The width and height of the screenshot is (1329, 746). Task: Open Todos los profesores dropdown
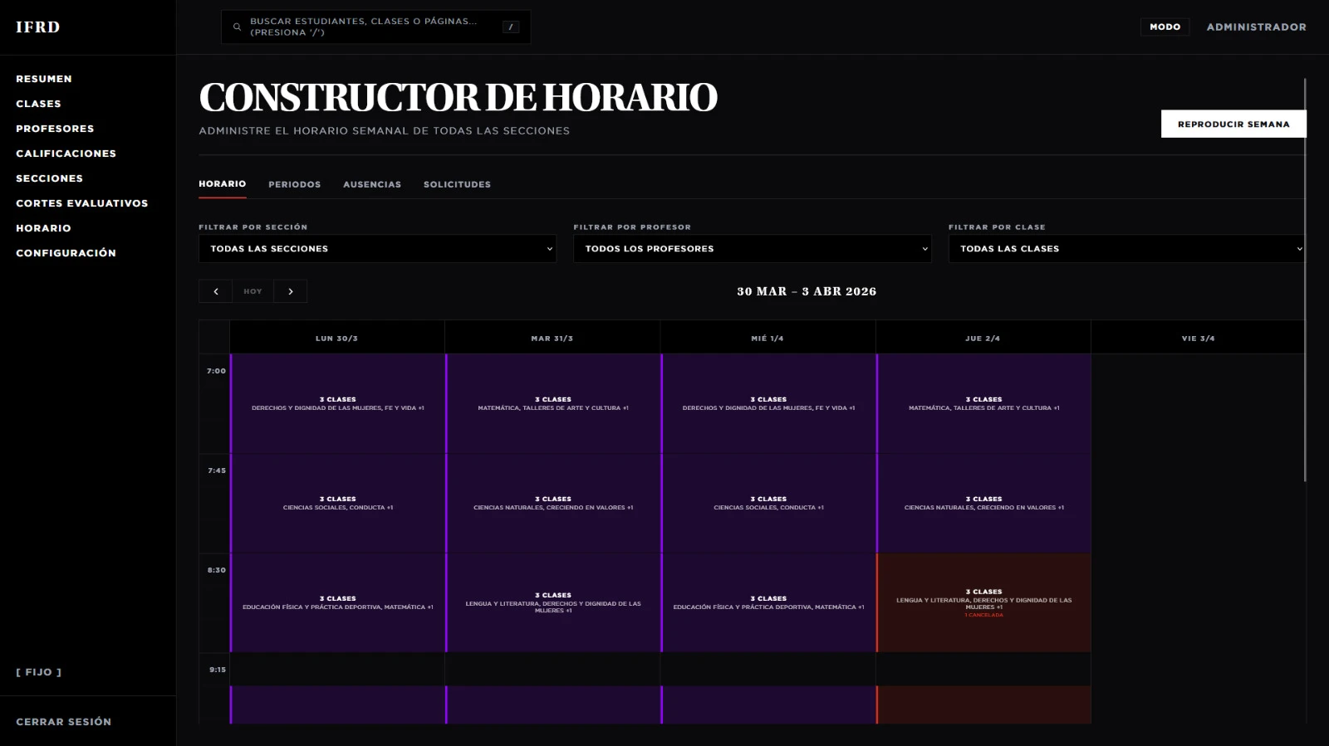point(752,249)
